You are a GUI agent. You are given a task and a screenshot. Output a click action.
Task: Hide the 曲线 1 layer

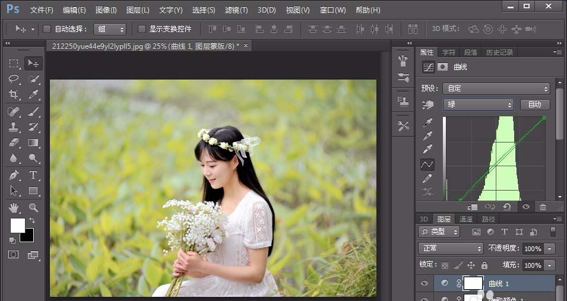tap(425, 283)
